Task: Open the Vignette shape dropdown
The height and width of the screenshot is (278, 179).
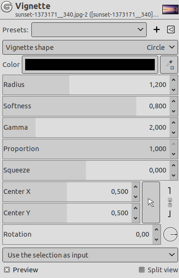Action: coord(90,48)
